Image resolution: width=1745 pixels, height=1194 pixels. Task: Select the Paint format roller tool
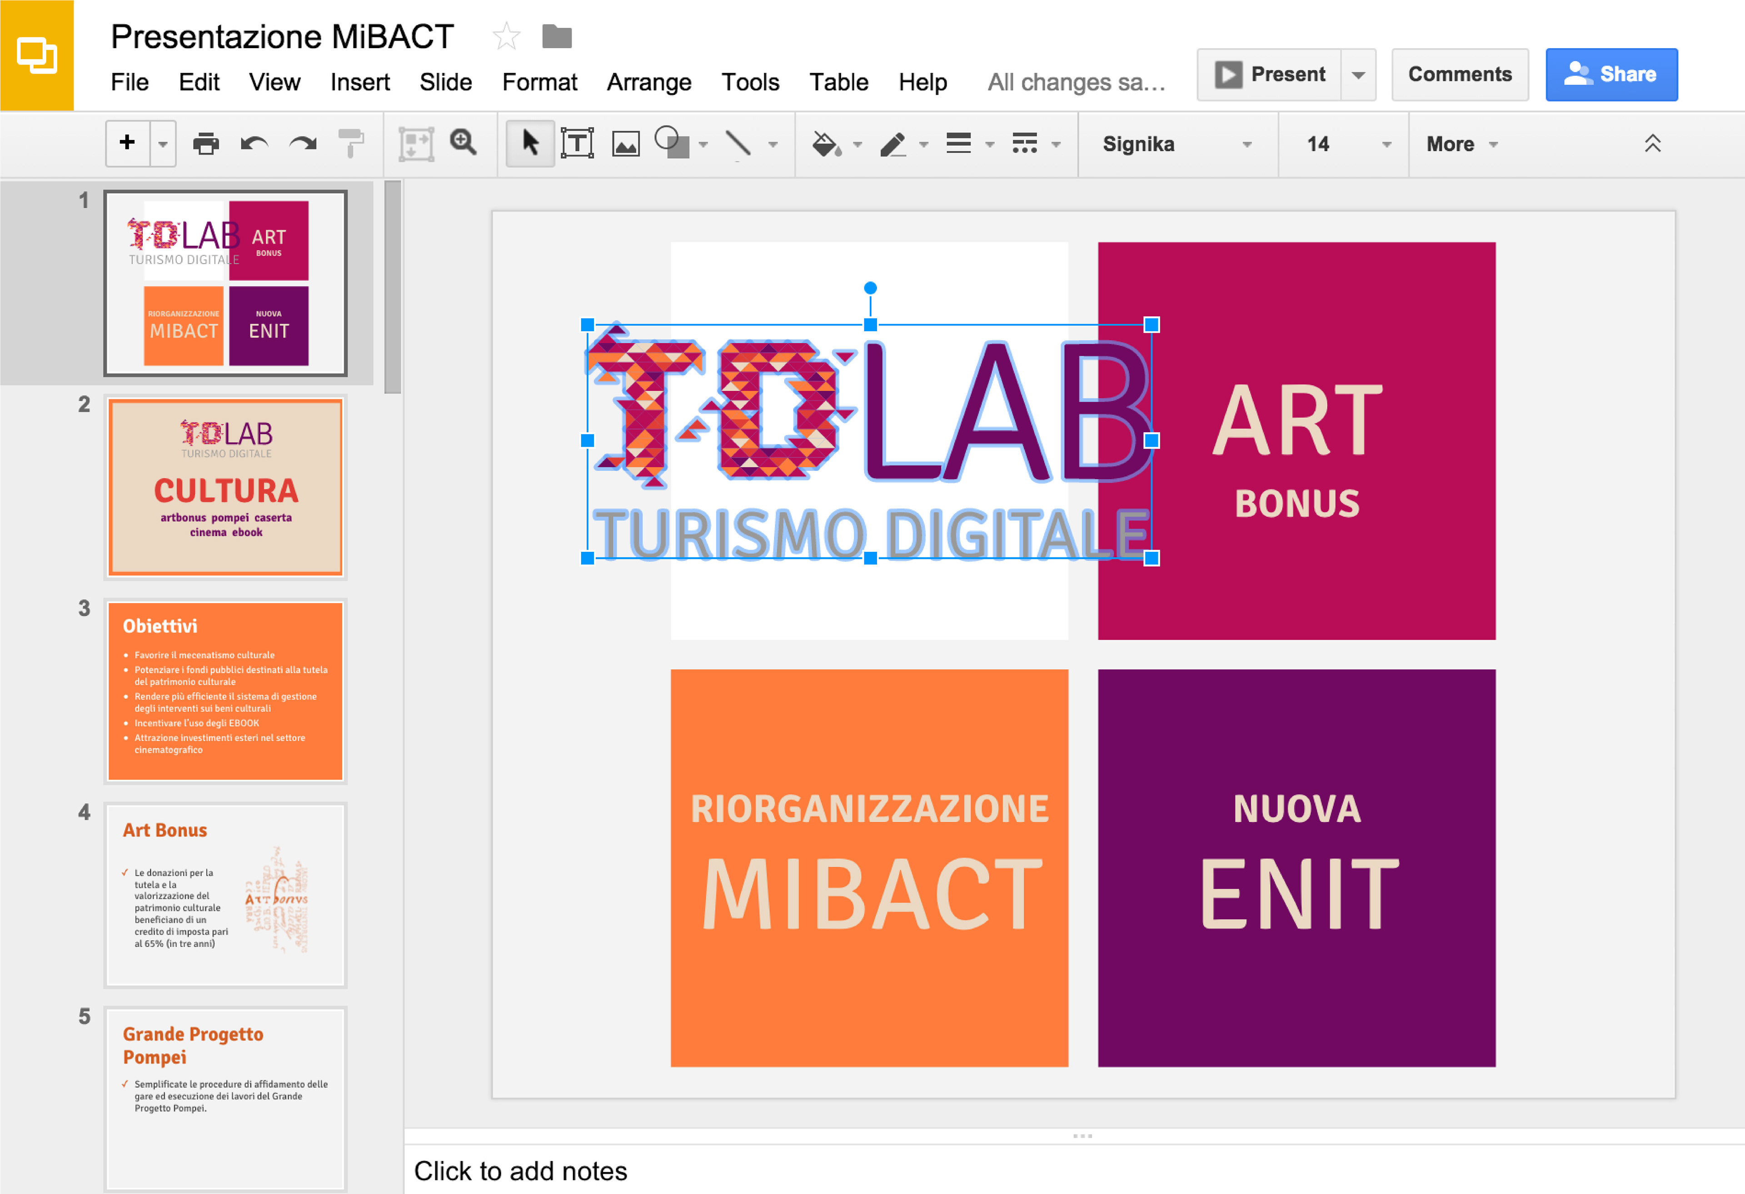[x=351, y=143]
